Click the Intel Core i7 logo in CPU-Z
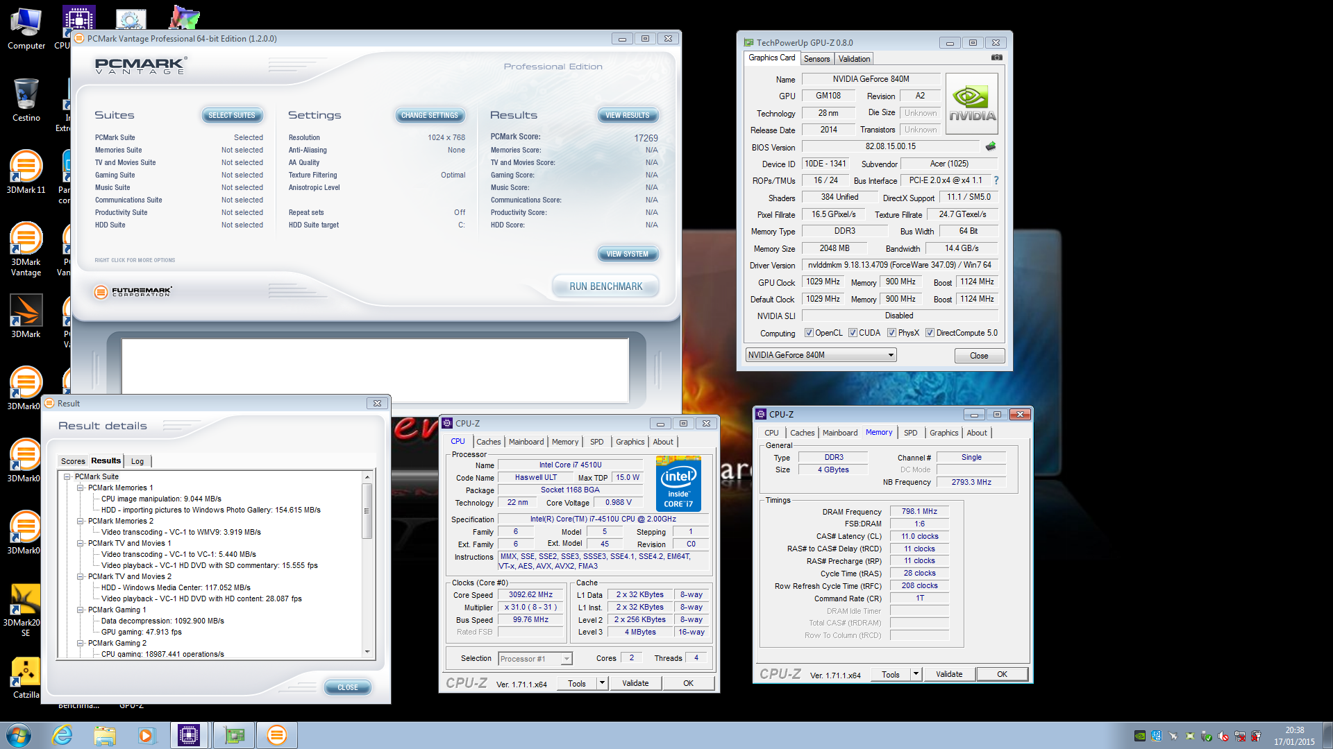The width and height of the screenshot is (1333, 749). point(678,483)
